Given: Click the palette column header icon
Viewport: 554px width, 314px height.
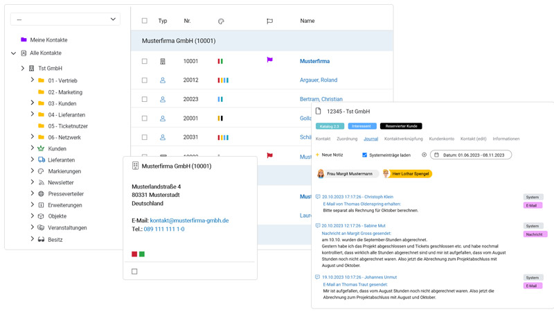Looking at the screenshot, I should pyautogui.click(x=221, y=21).
